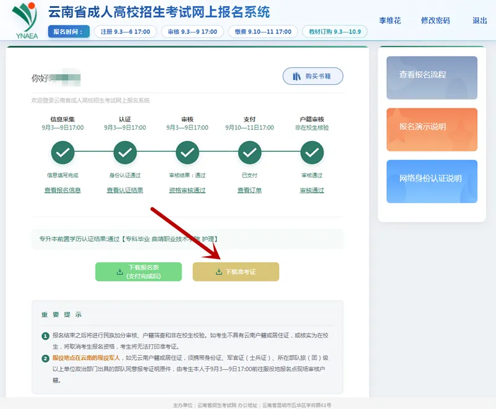Click the download icon on 下载报名表

click(120, 272)
